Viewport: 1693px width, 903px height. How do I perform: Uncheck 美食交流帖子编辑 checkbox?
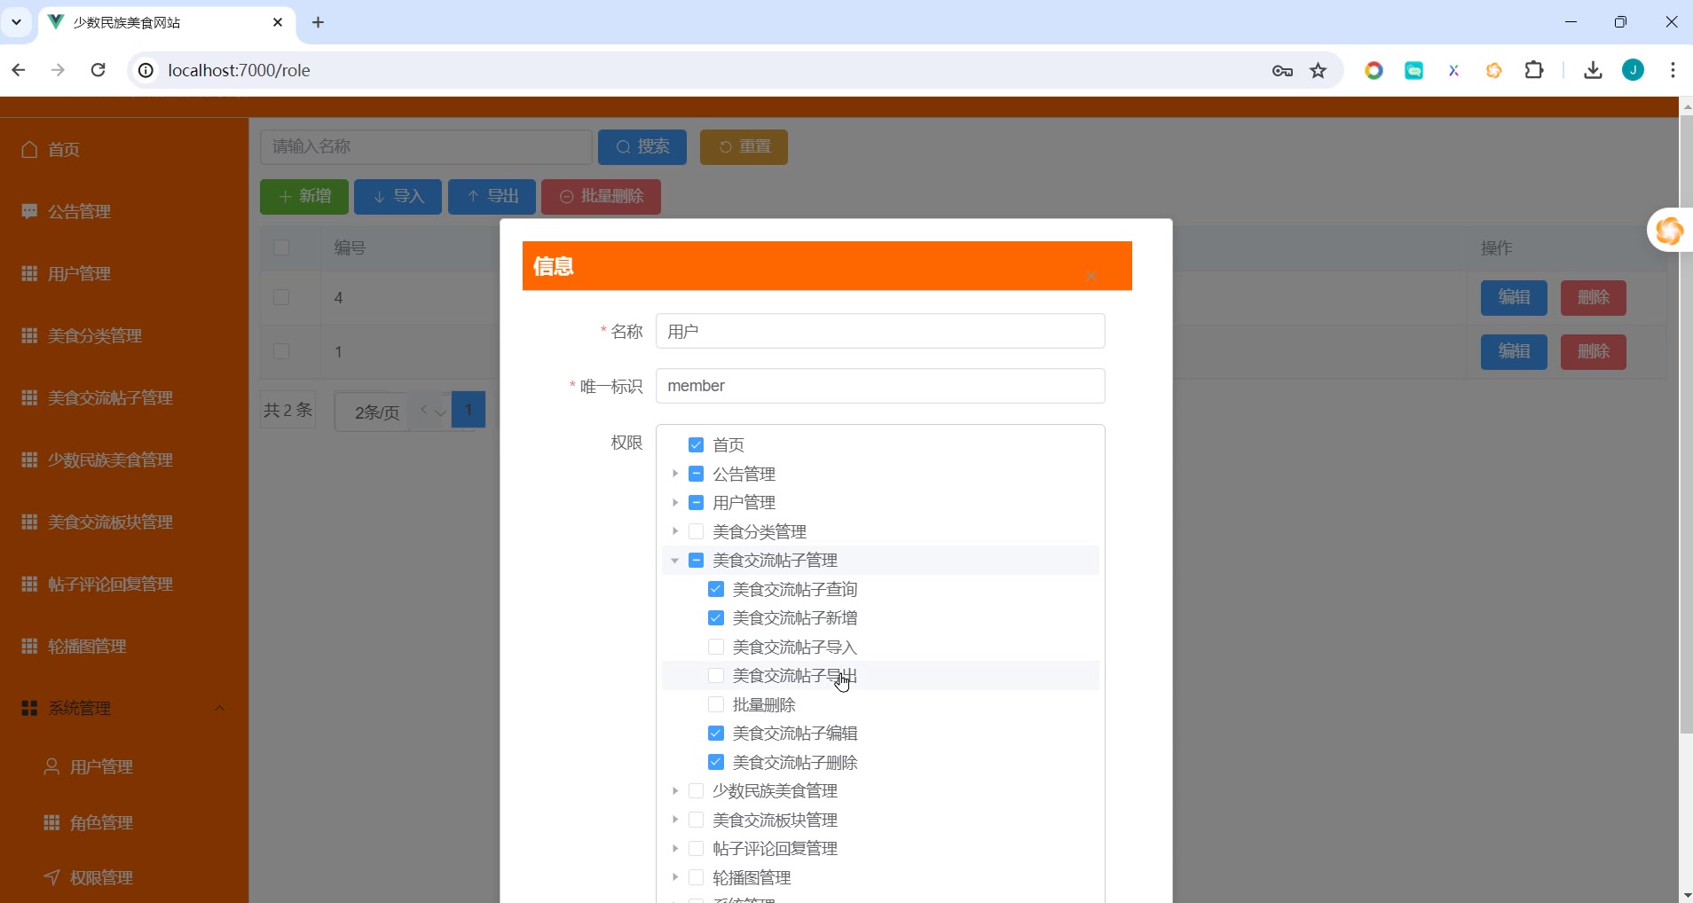click(716, 733)
